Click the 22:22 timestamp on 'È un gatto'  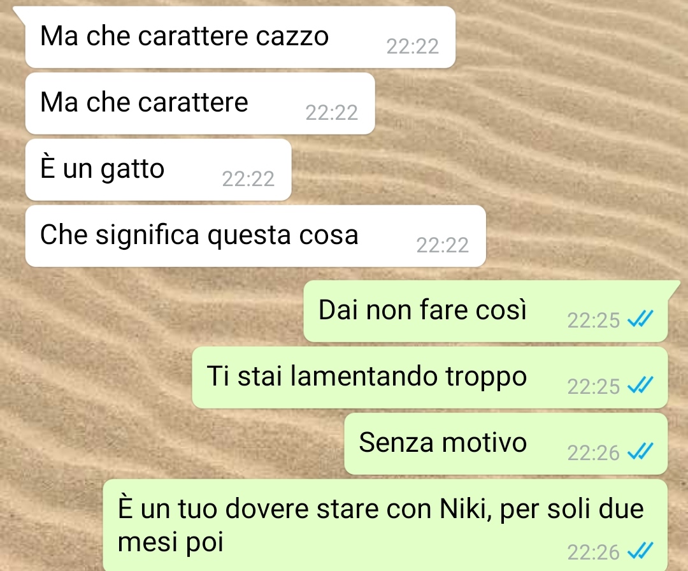248,178
